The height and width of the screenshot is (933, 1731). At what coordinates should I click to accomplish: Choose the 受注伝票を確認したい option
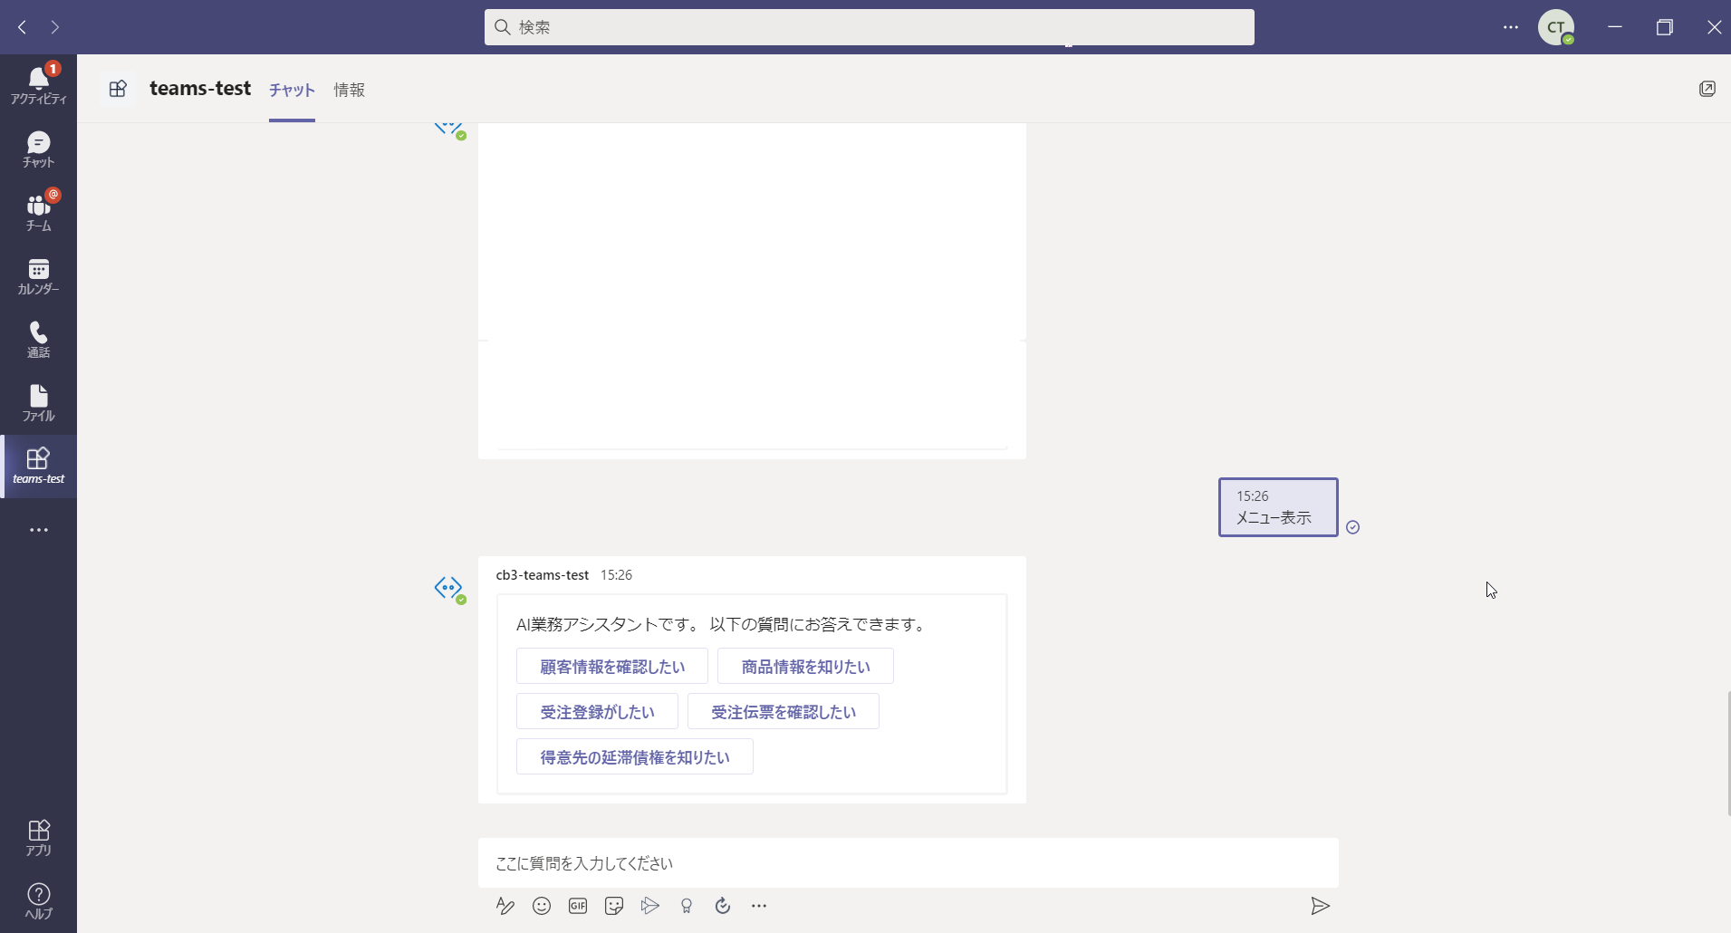[x=784, y=712]
